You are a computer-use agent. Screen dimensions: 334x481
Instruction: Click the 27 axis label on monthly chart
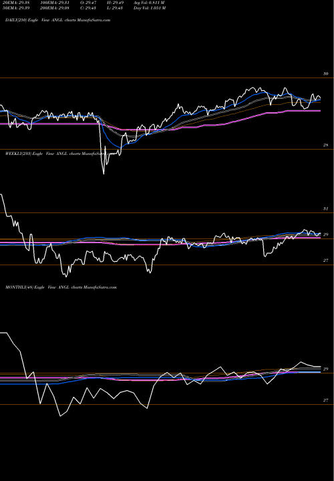click(326, 400)
